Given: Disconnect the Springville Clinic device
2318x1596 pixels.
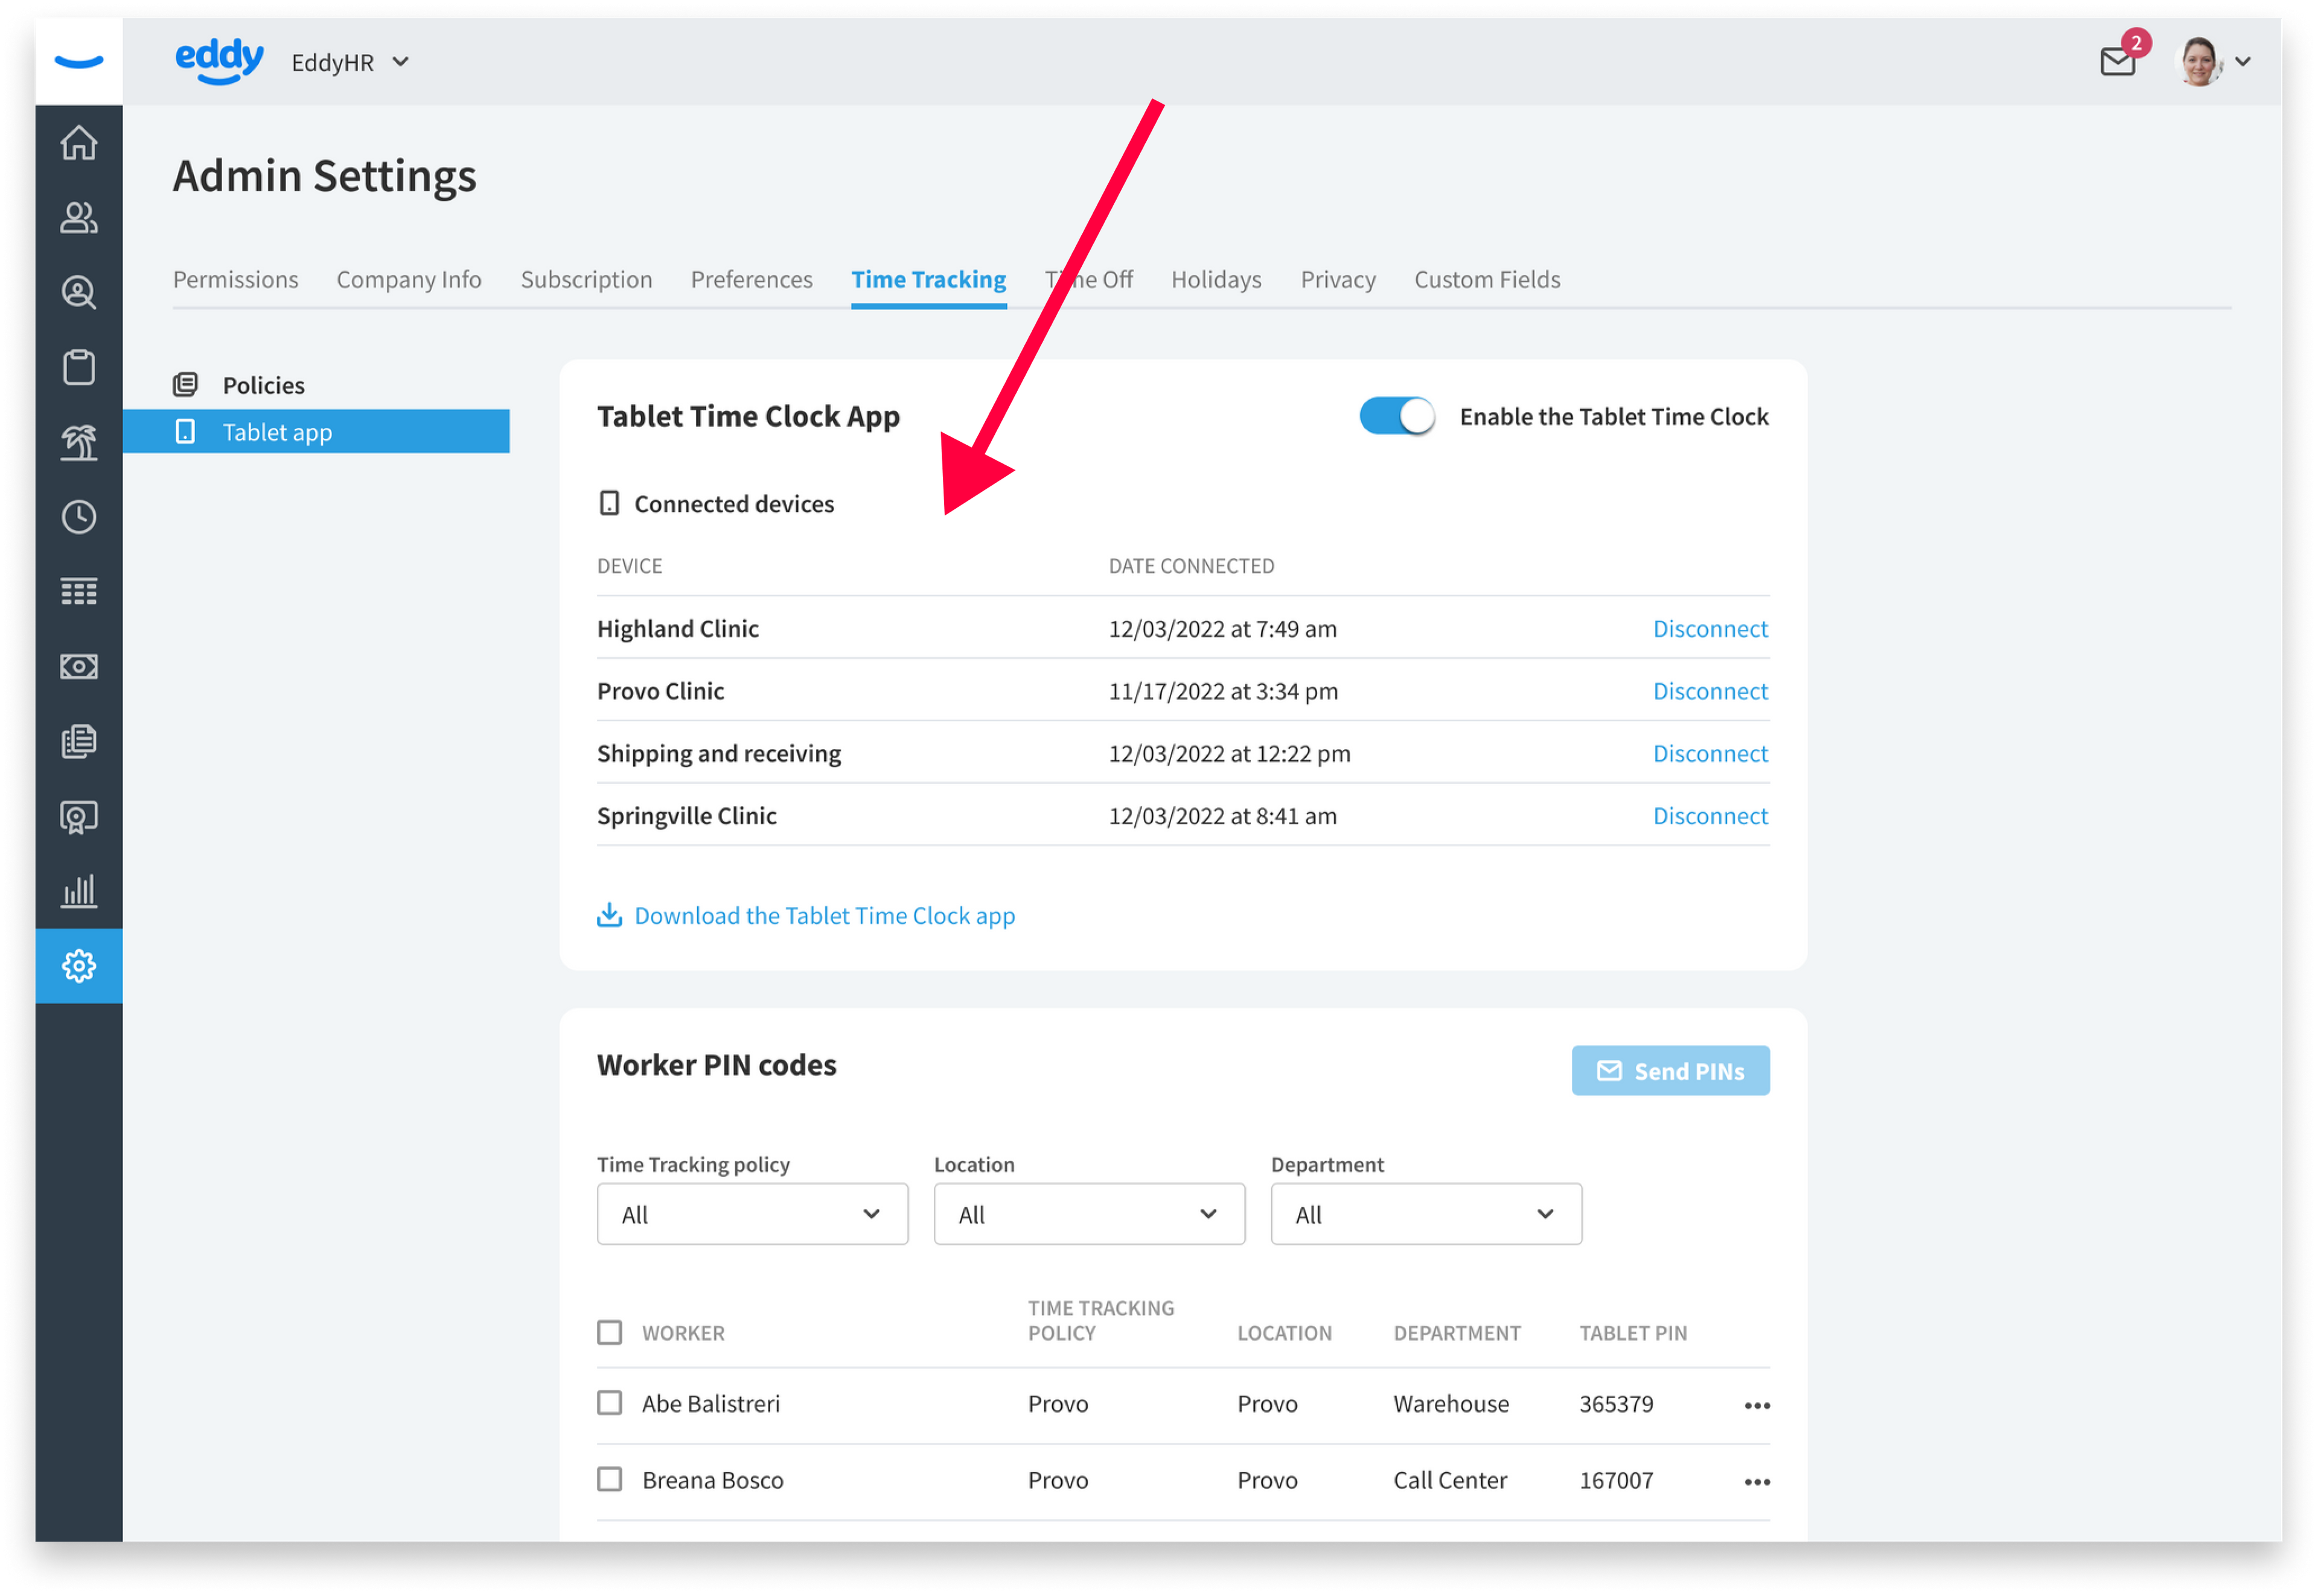Looking at the screenshot, I should click(1710, 815).
